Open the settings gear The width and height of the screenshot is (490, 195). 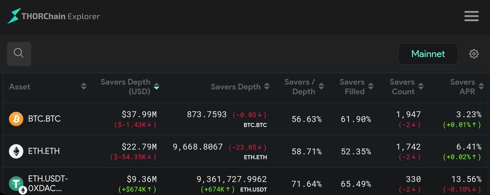[474, 54]
